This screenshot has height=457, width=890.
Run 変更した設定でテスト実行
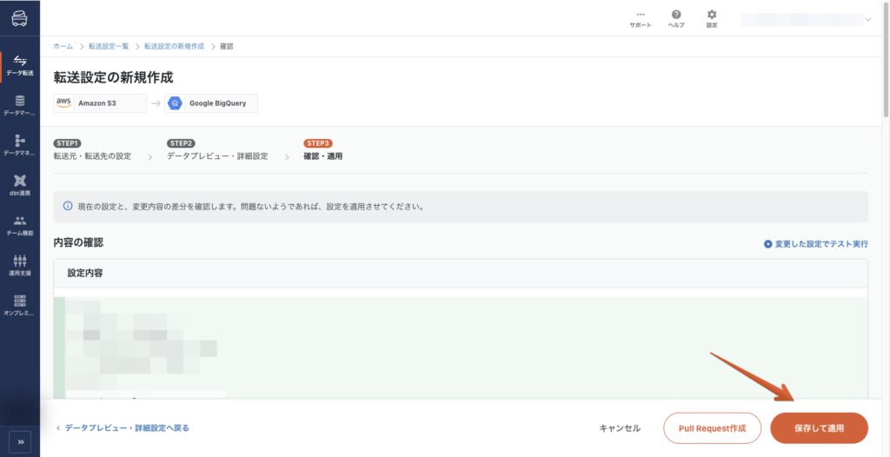tap(815, 244)
